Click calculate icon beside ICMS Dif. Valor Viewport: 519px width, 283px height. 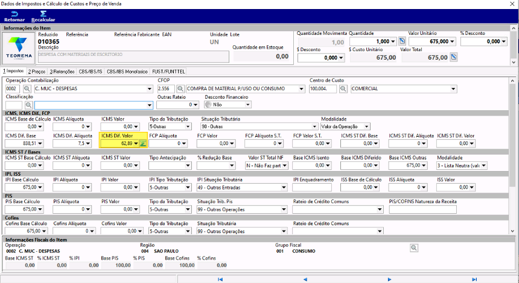(x=142, y=144)
